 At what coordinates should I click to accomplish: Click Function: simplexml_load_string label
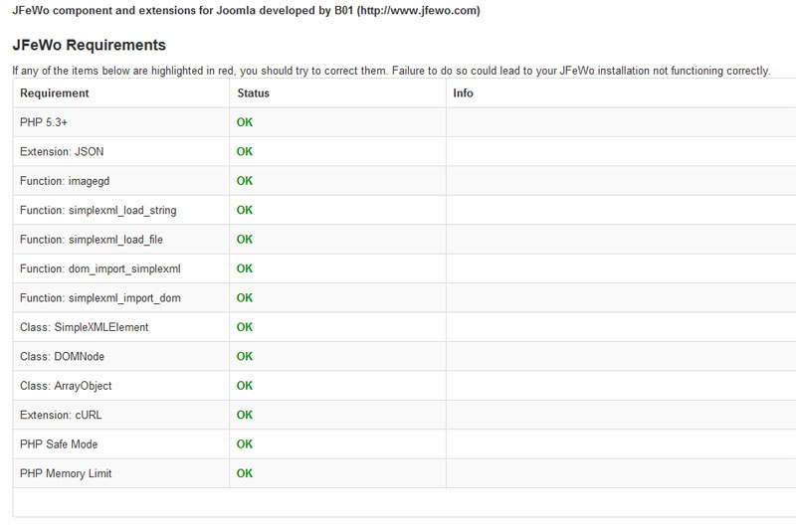pos(98,211)
